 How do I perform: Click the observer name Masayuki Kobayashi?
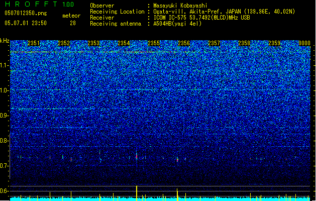[180, 6]
